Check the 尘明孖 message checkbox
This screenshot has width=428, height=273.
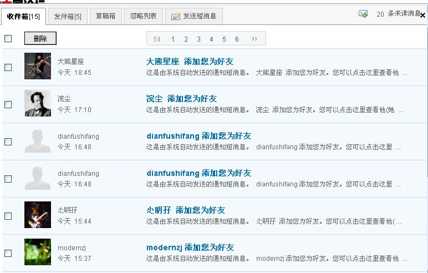click(8, 216)
